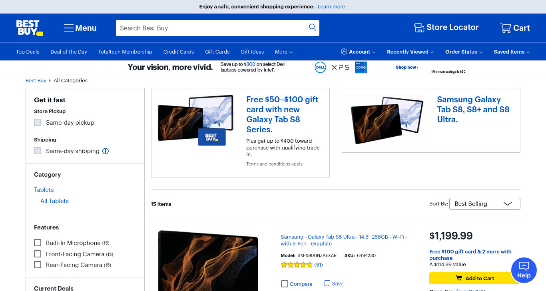Viewport: 546px width, 291px height.
Task: Click Shop now in Dell banner
Action: [x=407, y=67]
